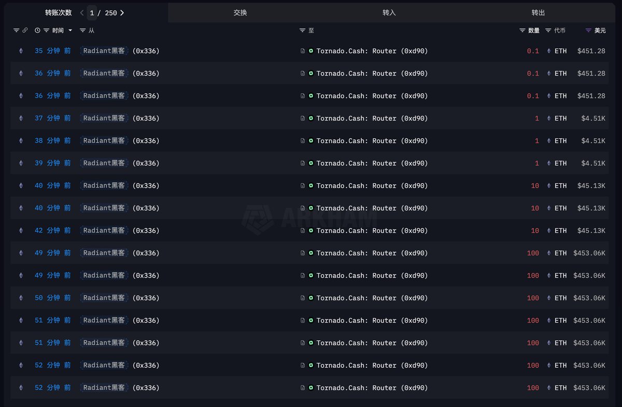Click Tornado Cash logo in 50 分钟 row
This screenshot has width=622, height=407.
coord(311,298)
